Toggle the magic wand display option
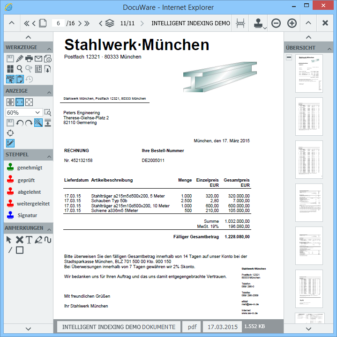337x337 pixels. (x=38, y=123)
